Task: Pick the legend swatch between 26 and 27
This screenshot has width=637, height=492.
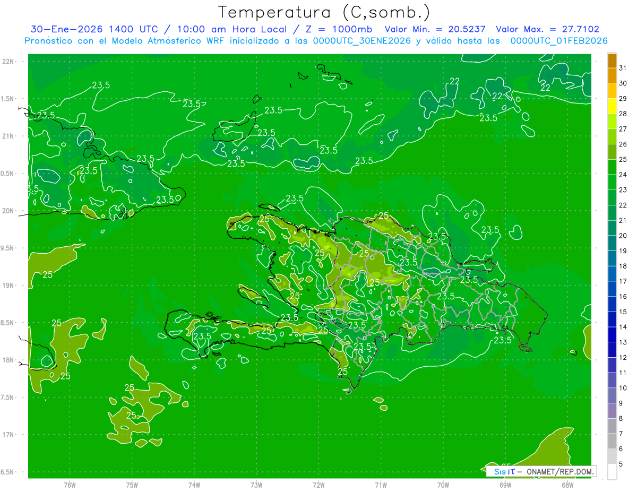Action: 612,137
